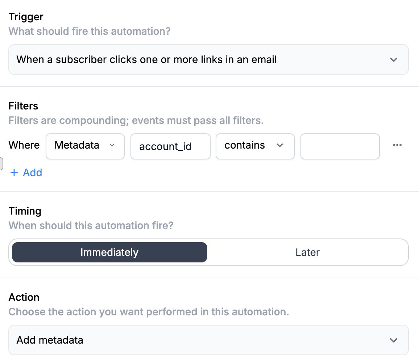Screen dimensions: 419x361
Task: Open the Metadata filter type dropdown
Action: point(85,146)
